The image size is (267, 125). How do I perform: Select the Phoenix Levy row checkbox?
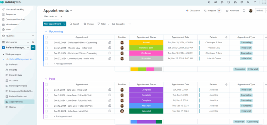pyautogui.click(x=46, y=48)
